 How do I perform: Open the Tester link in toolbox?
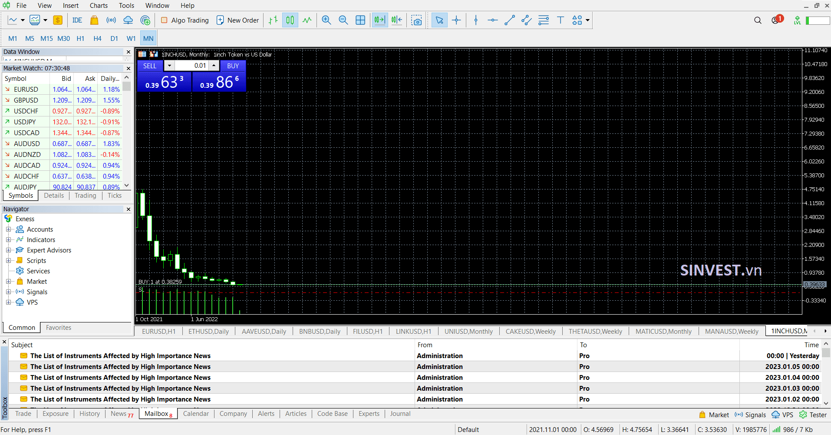coord(813,415)
